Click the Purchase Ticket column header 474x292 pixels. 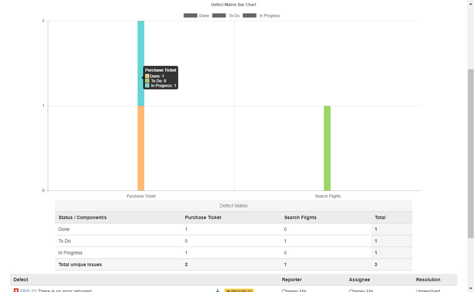(203, 217)
